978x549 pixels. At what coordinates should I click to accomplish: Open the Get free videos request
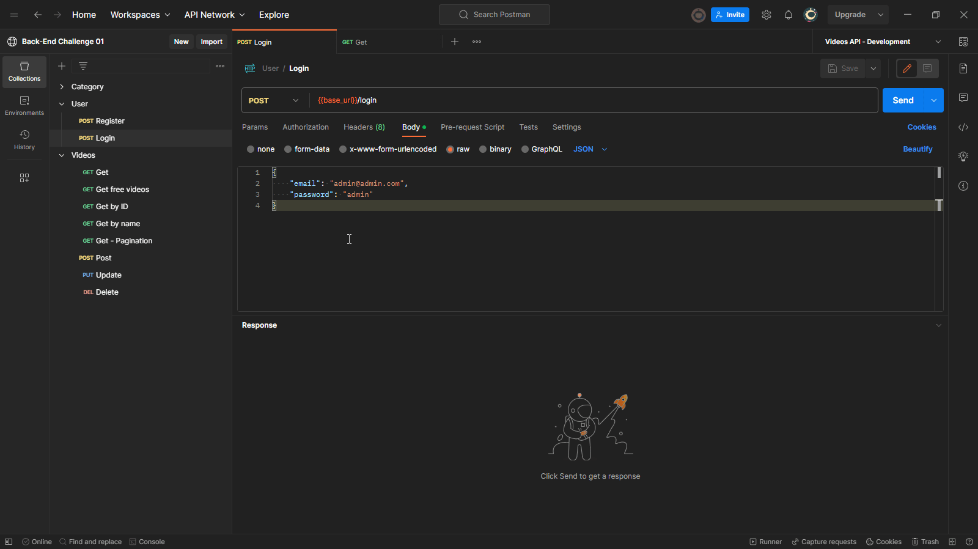tap(122, 190)
